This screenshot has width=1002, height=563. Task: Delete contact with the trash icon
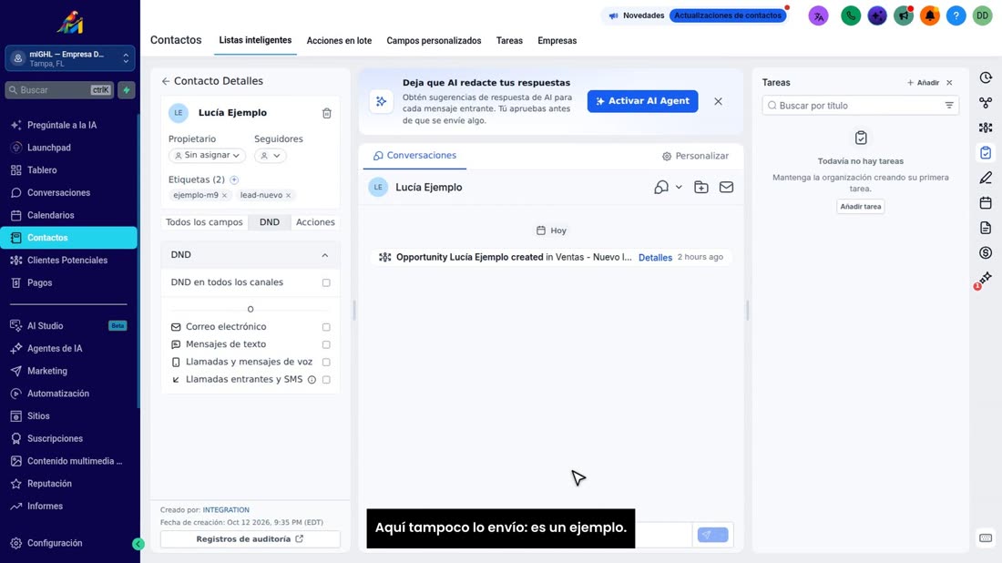pyautogui.click(x=326, y=113)
